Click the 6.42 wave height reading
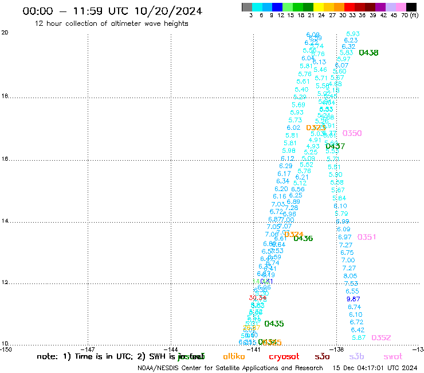 tap(358, 330)
